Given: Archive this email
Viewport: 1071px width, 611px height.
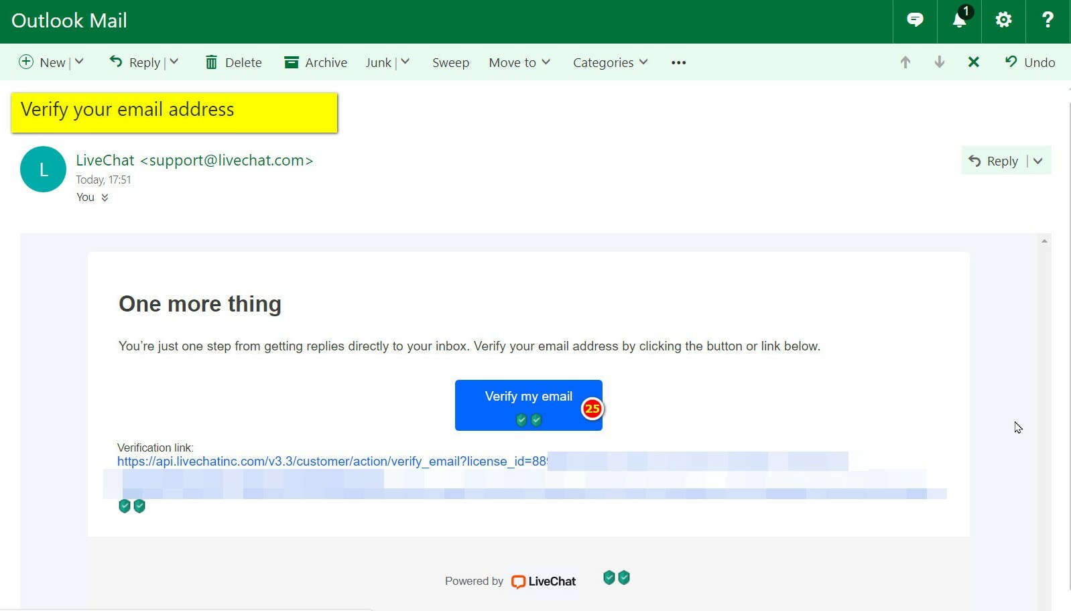Looking at the screenshot, I should (316, 62).
